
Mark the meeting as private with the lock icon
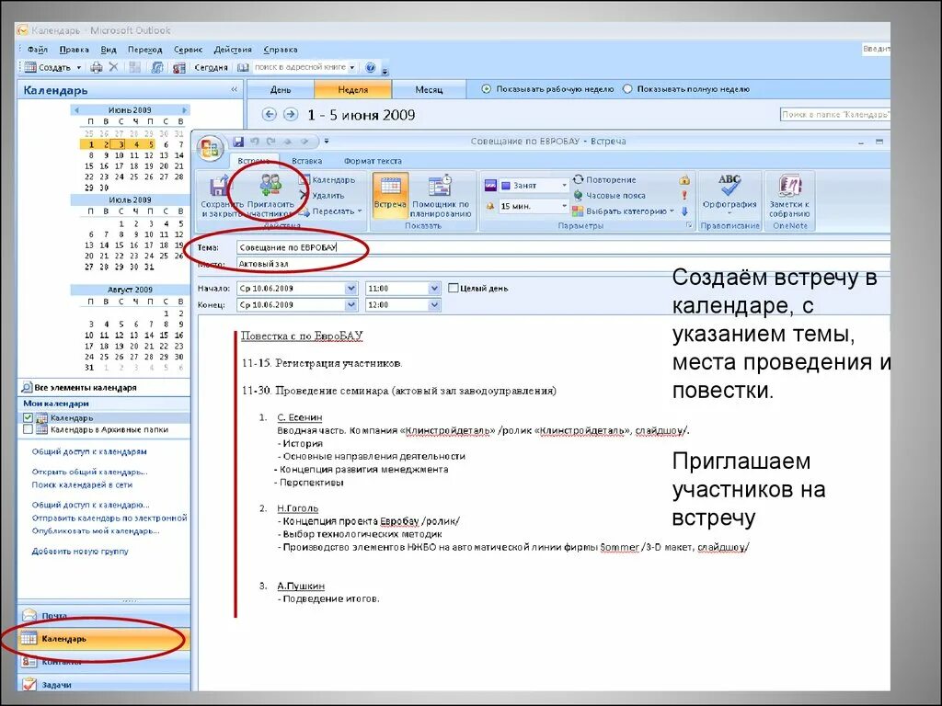(684, 180)
